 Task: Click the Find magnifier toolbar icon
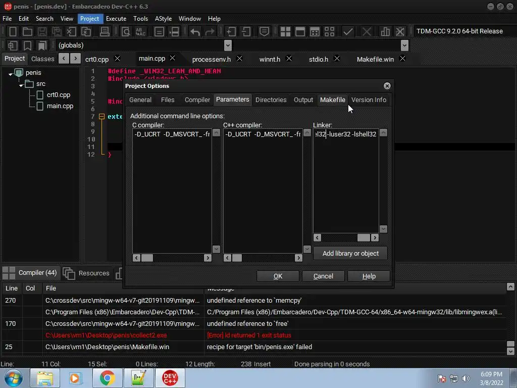point(126,32)
